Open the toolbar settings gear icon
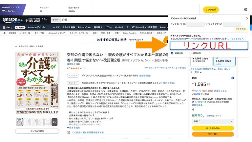252x142 pixels. point(246,10)
